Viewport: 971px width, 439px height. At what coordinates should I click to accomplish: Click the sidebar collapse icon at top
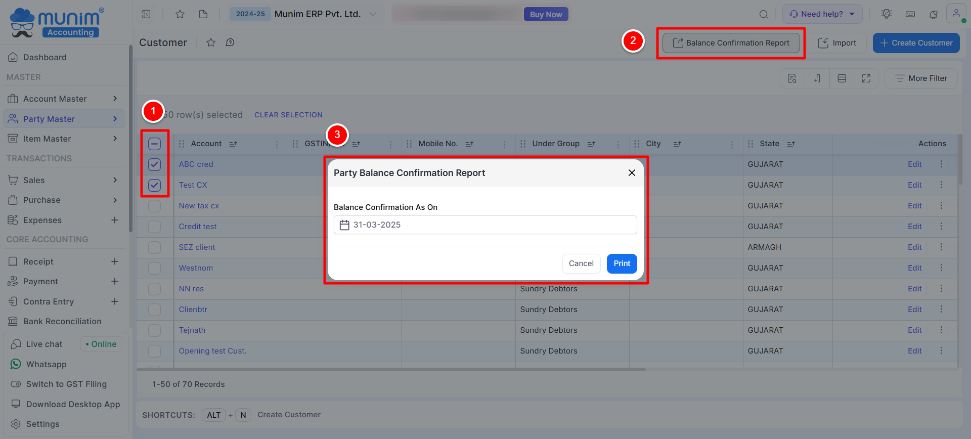[x=146, y=14]
